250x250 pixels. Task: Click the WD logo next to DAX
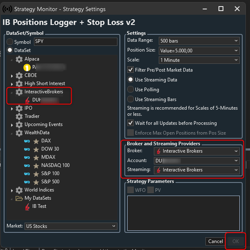pyautogui.click(x=27, y=141)
